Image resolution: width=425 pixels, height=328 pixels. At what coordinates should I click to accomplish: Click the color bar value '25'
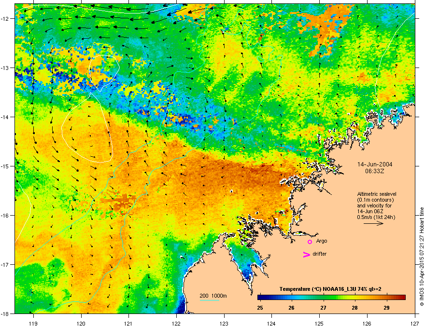(x=260, y=308)
